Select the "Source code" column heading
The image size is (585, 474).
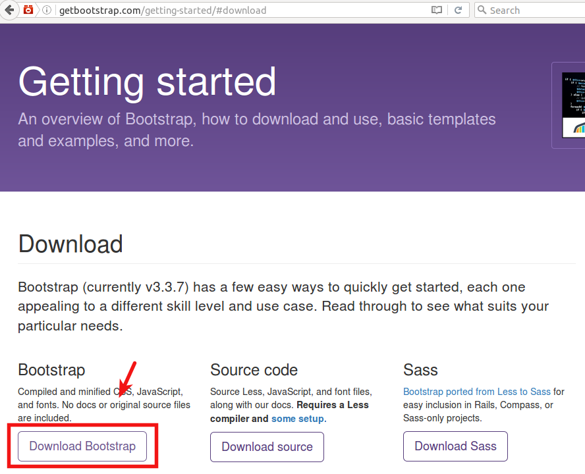tap(254, 370)
